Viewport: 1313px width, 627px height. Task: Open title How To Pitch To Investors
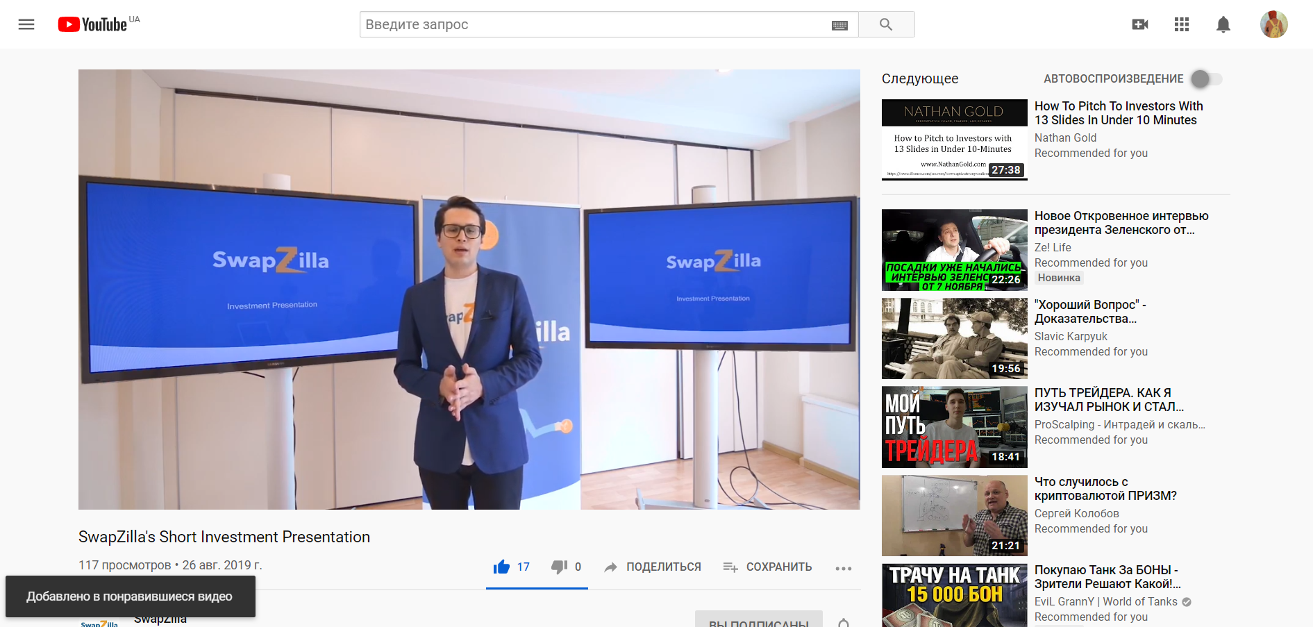point(1119,113)
